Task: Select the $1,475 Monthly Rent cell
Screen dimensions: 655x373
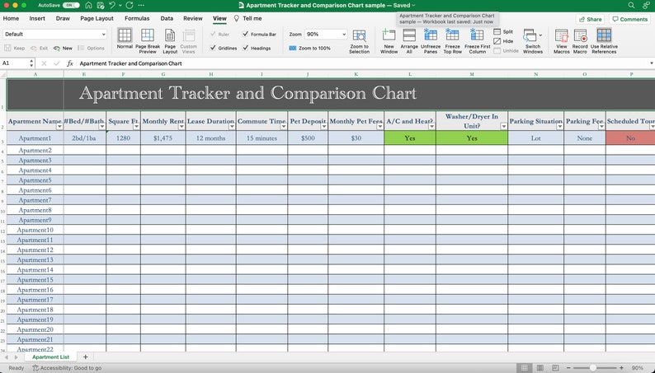Action: [x=163, y=138]
